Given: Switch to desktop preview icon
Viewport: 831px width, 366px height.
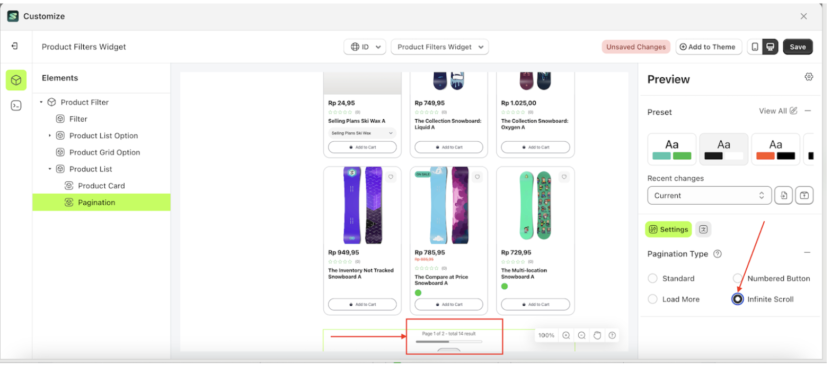Looking at the screenshot, I should click(x=770, y=47).
